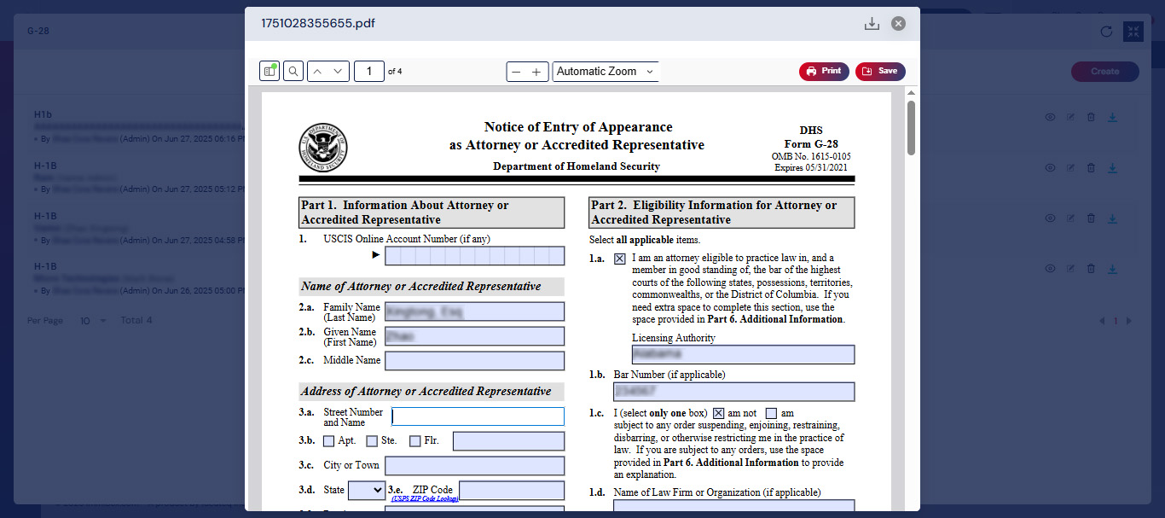The width and height of the screenshot is (1165, 518).
Task: Download the H-1B 05:12 PM record
Action: pyautogui.click(x=1112, y=168)
